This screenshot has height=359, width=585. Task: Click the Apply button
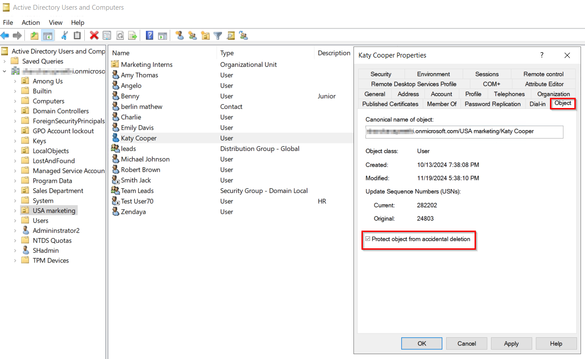click(511, 343)
